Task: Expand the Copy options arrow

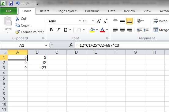Action: 31,25
